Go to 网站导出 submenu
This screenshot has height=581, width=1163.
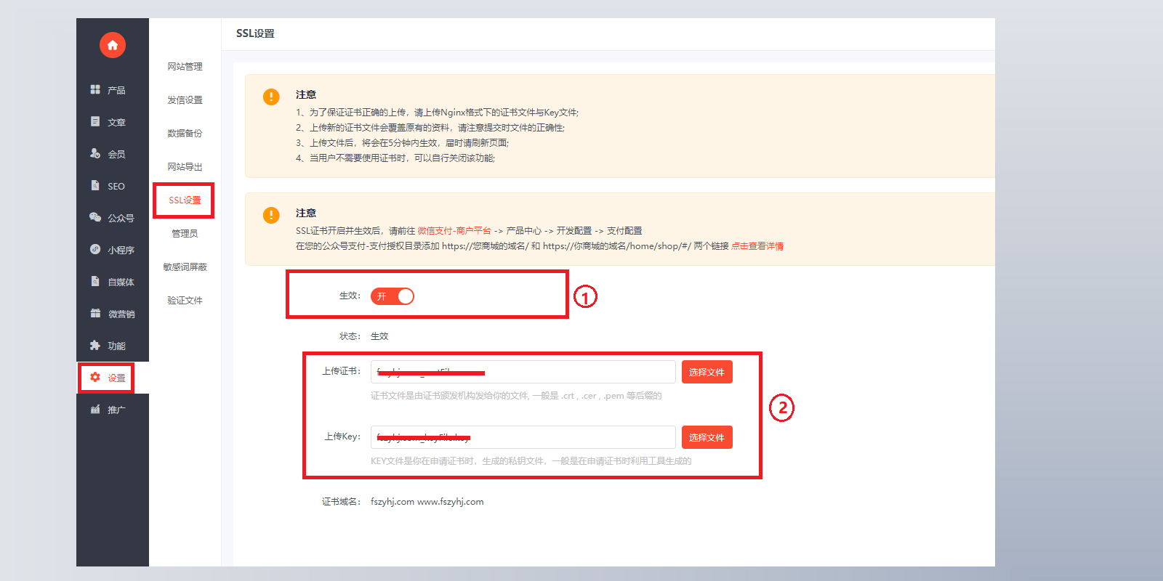tap(185, 167)
